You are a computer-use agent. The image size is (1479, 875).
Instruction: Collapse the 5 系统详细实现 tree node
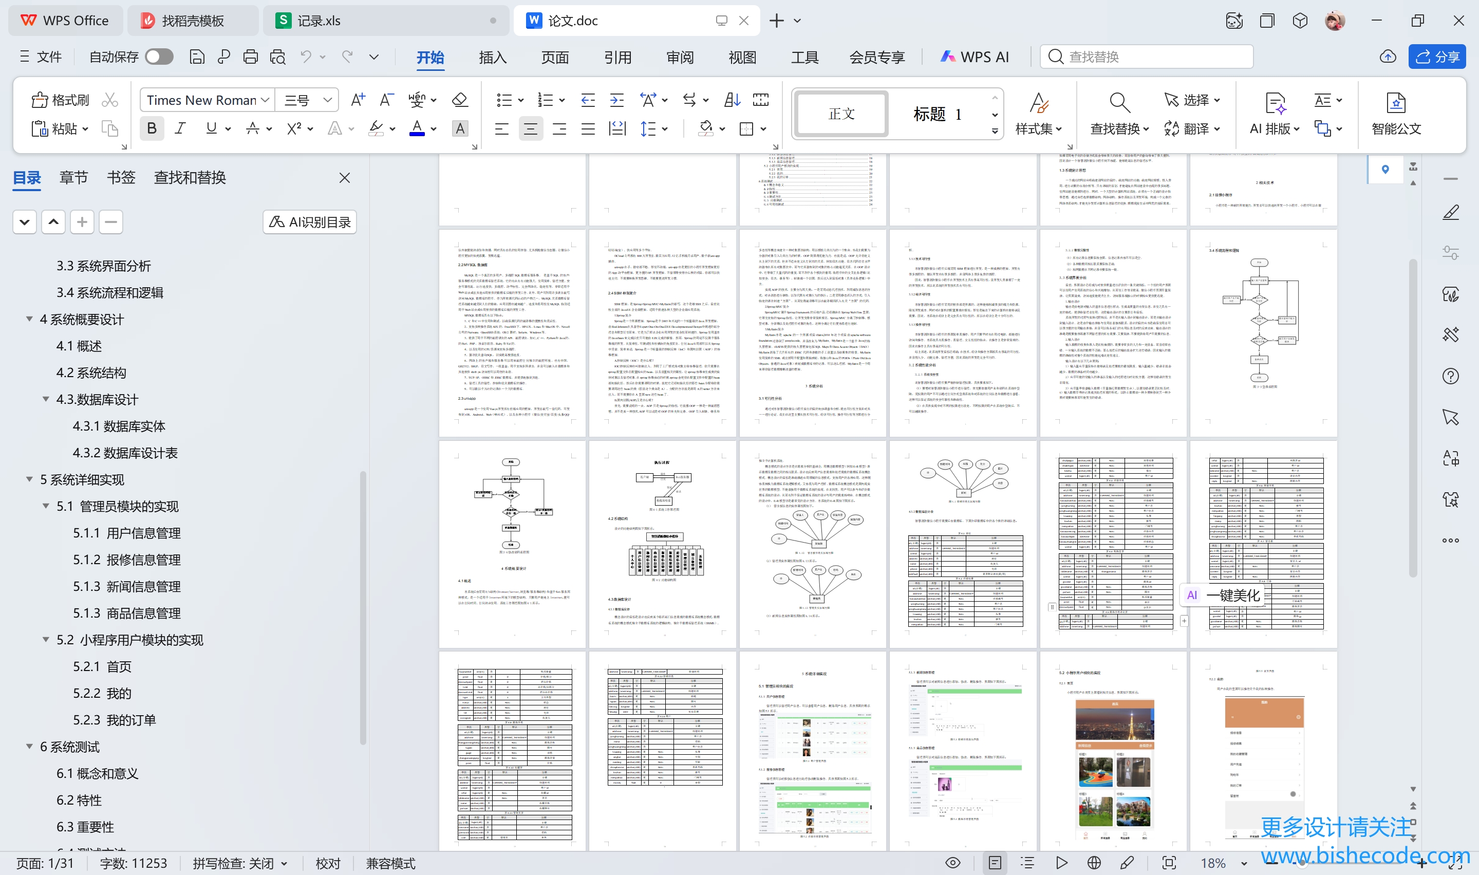coord(29,479)
